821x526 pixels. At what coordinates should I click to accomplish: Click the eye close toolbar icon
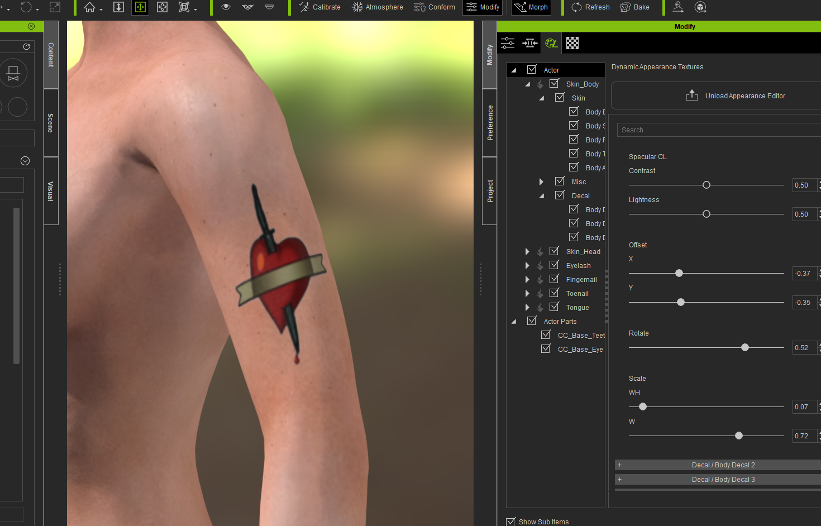pyautogui.click(x=226, y=7)
